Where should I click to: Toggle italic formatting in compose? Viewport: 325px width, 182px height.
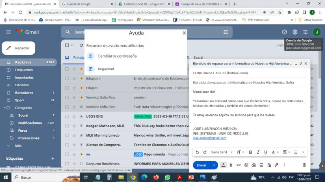pyautogui.click(x=258, y=152)
